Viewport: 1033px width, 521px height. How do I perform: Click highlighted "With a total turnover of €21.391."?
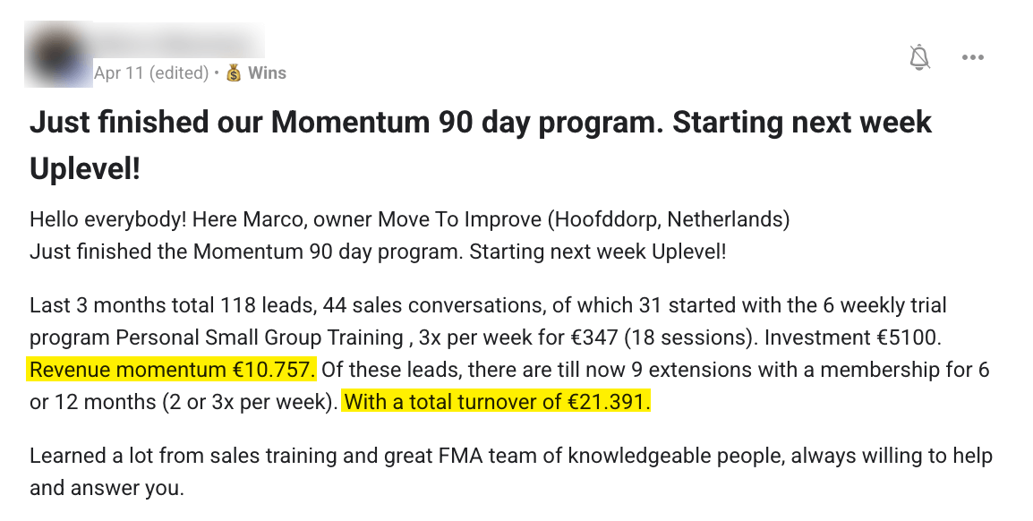(x=497, y=402)
